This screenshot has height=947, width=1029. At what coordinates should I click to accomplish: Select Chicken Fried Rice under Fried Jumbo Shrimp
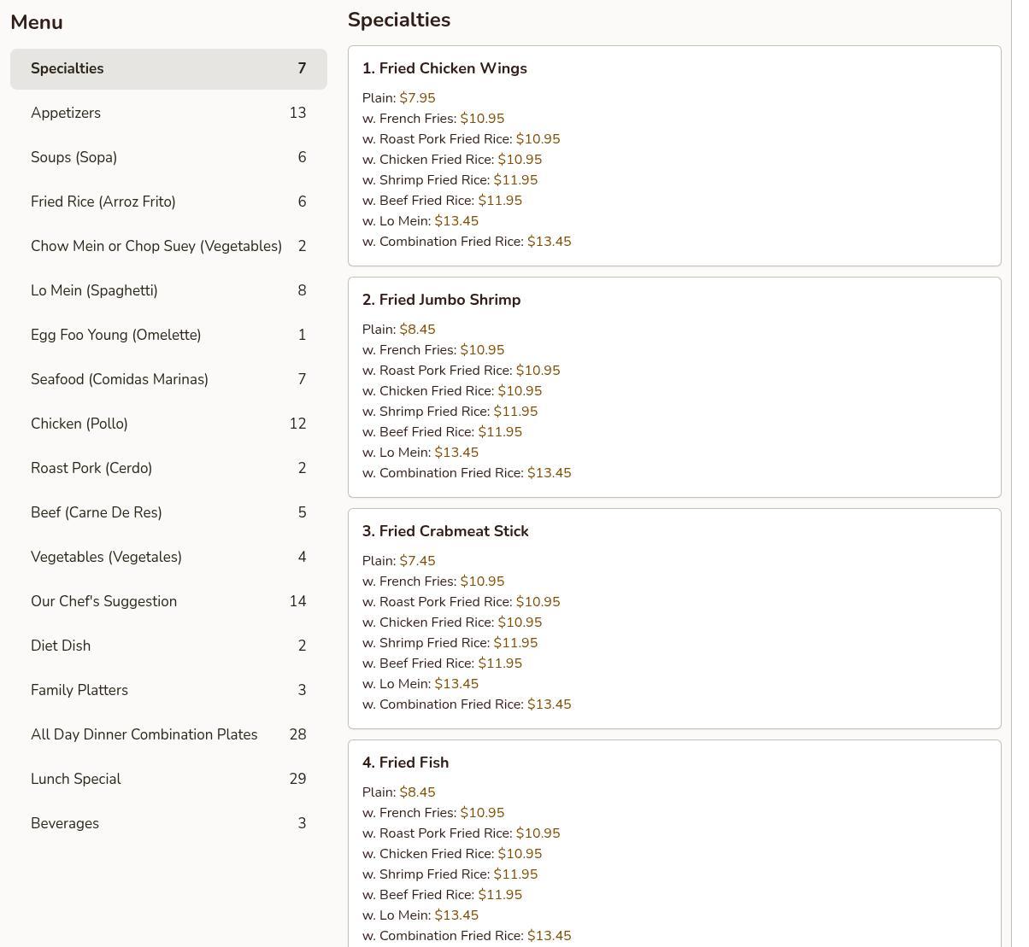452,391
